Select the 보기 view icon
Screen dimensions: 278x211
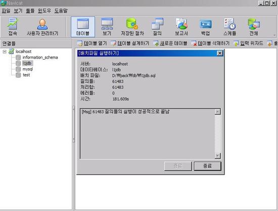pos(107,27)
